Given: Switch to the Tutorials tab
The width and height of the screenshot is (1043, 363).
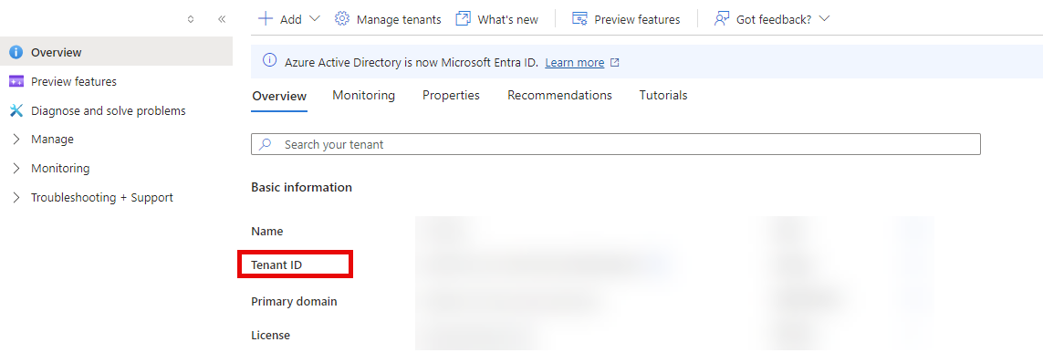Looking at the screenshot, I should click(x=663, y=95).
